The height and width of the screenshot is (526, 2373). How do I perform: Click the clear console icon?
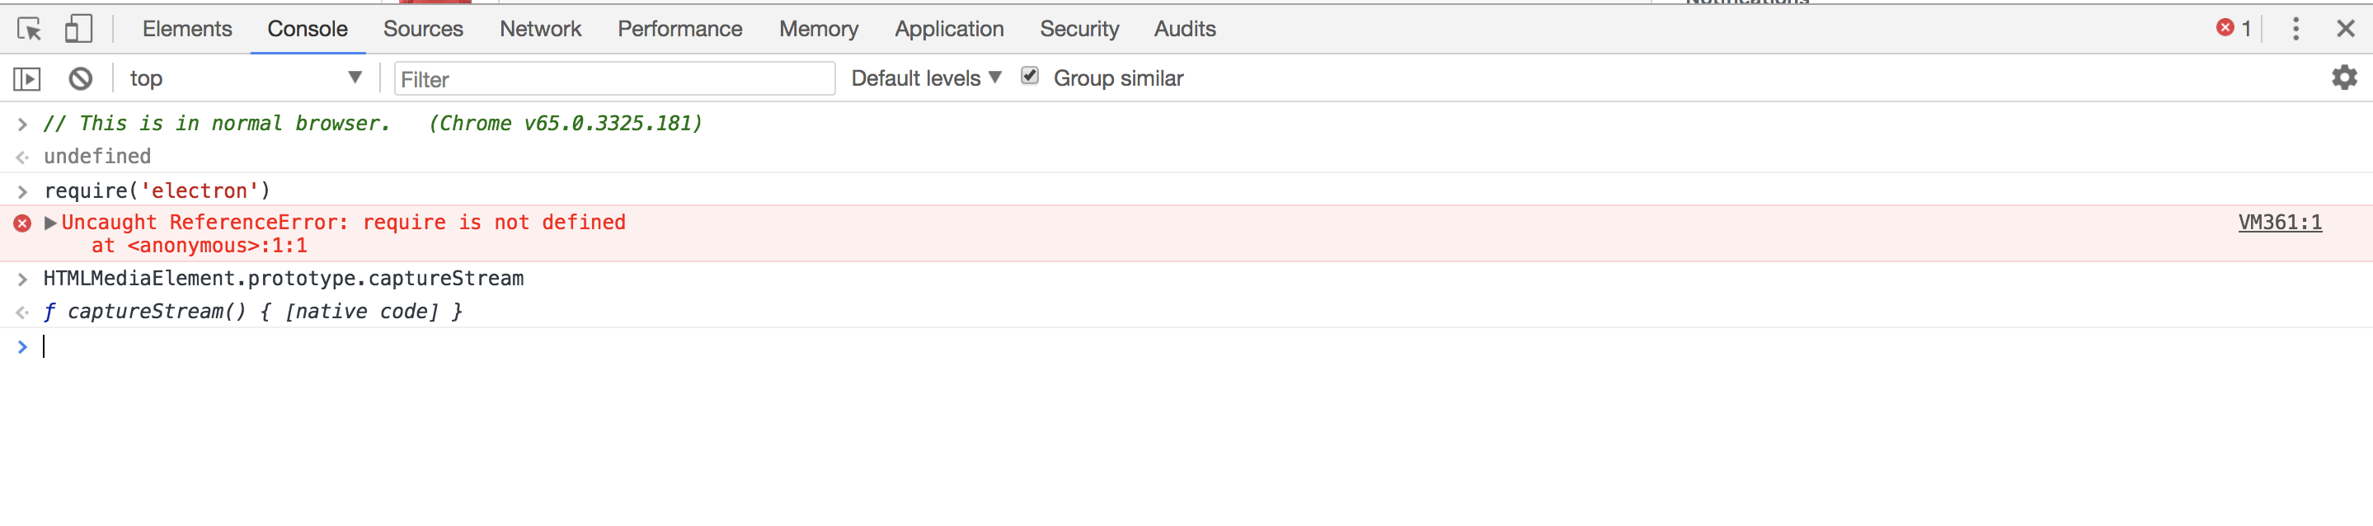(x=80, y=78)
